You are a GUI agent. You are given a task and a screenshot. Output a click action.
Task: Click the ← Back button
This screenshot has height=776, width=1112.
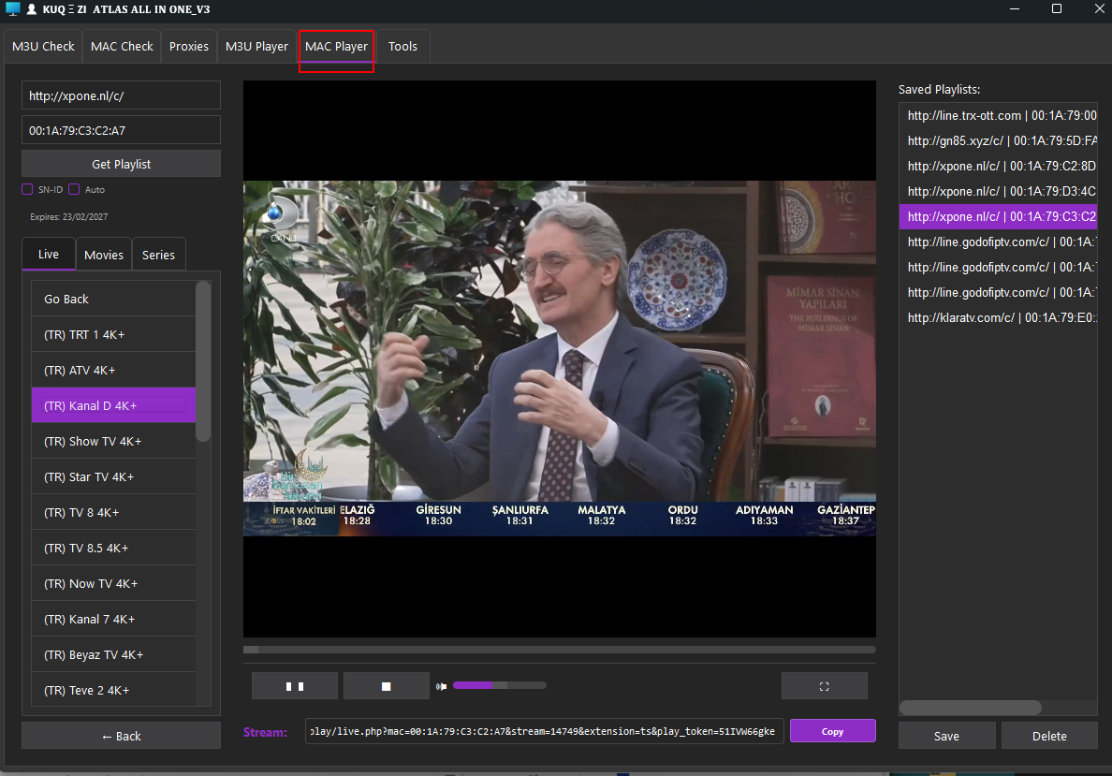point(122,737)
